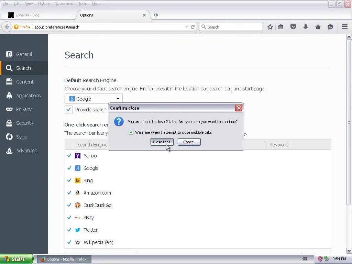Click the red security shield tray icon

point(320,259)
